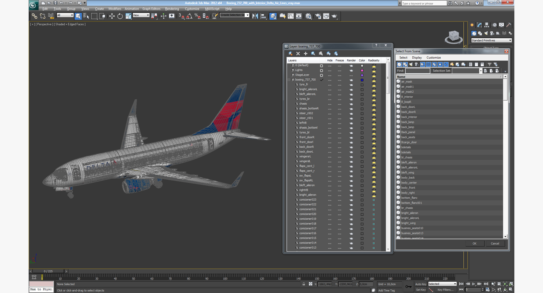Delete highlighted layer using X icon
The image size is (543, 293).
click(298, 53)
